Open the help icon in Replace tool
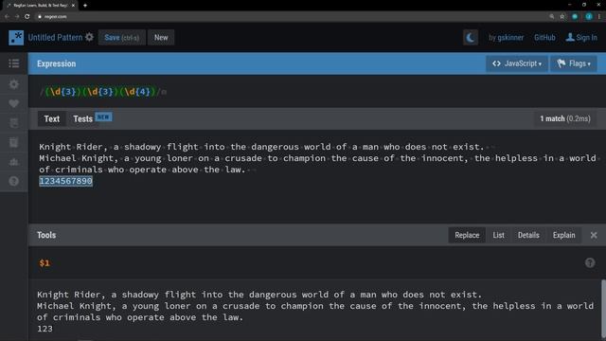 pyautogui.click(x=590, y=263)
